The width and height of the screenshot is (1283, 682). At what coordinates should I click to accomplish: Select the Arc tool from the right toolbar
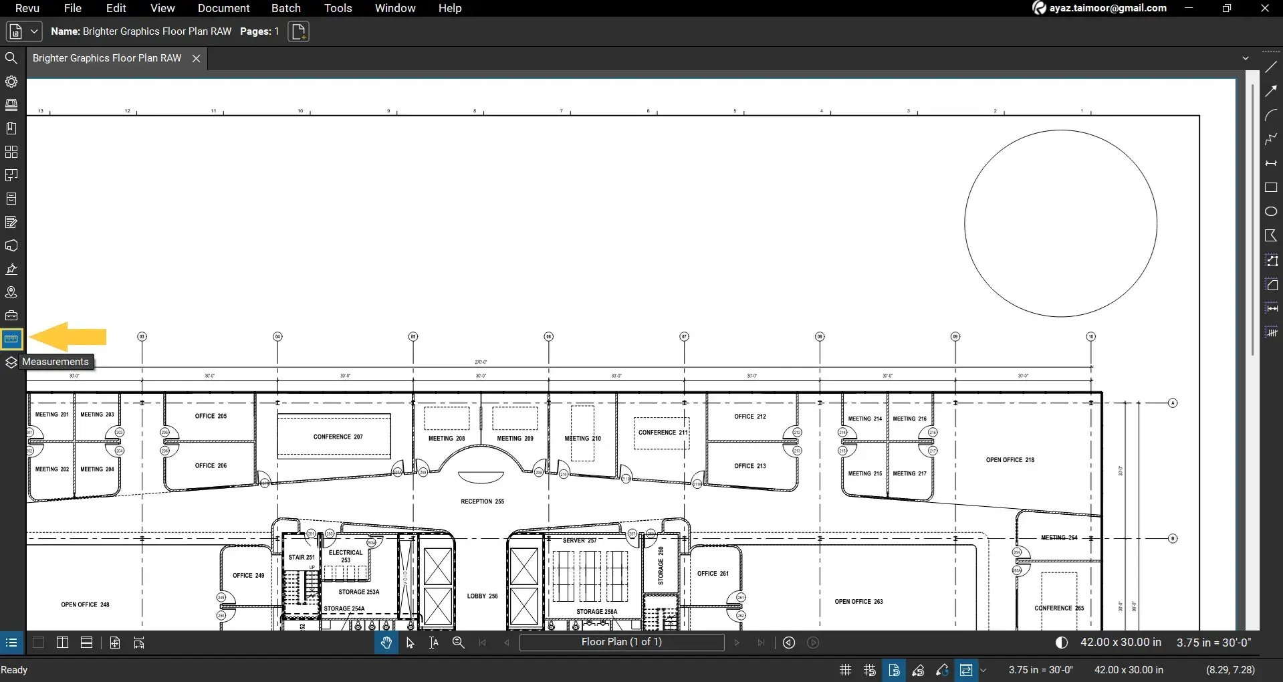point(1272,115)
